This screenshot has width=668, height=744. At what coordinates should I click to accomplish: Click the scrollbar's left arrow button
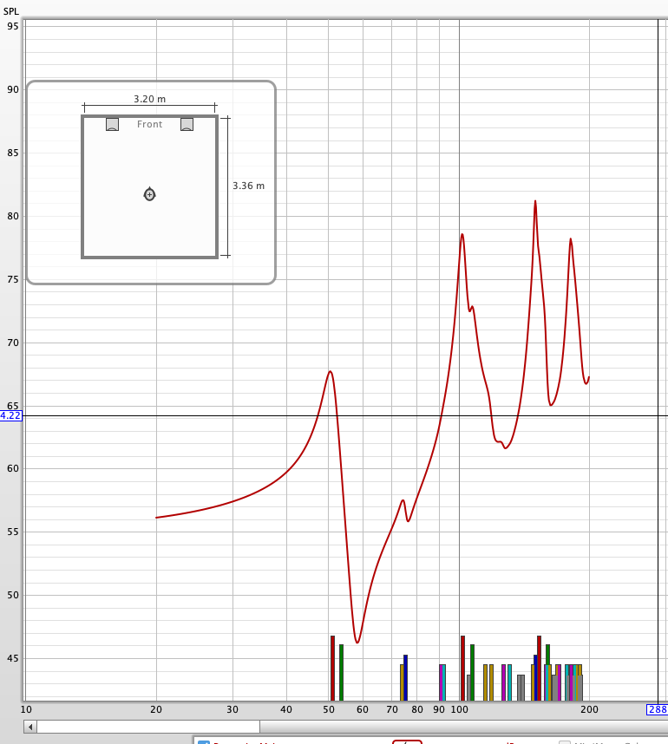pyautogui.click(x=30, y=727)
